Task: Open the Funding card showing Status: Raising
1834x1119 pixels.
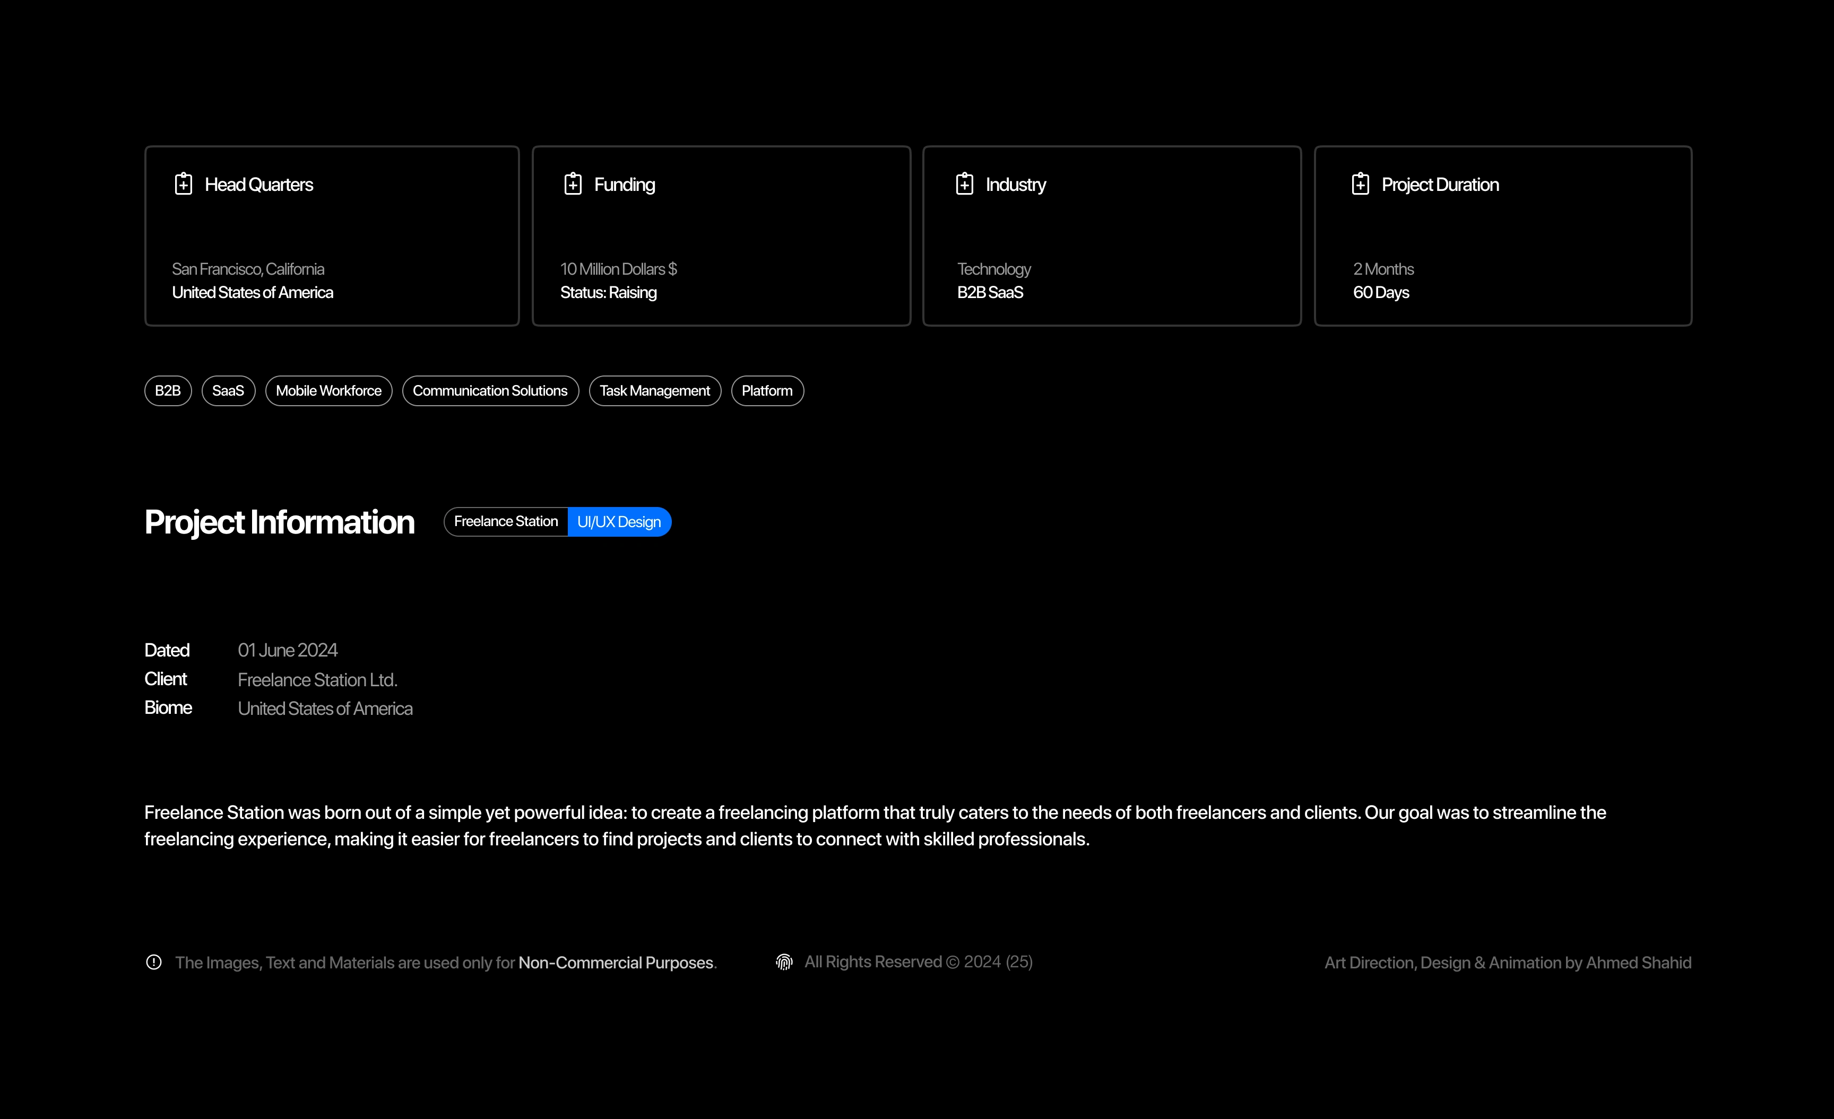Action: (x=721, y=236)
